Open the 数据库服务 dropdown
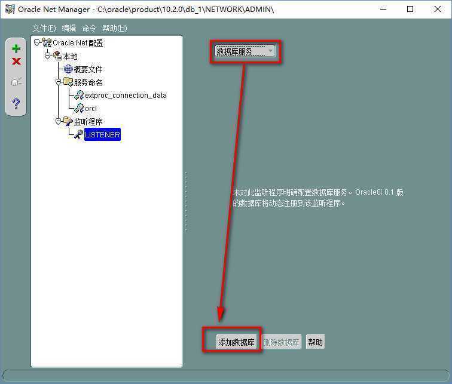452x384 pixels. pyautogui.click(x=245, y=51)
